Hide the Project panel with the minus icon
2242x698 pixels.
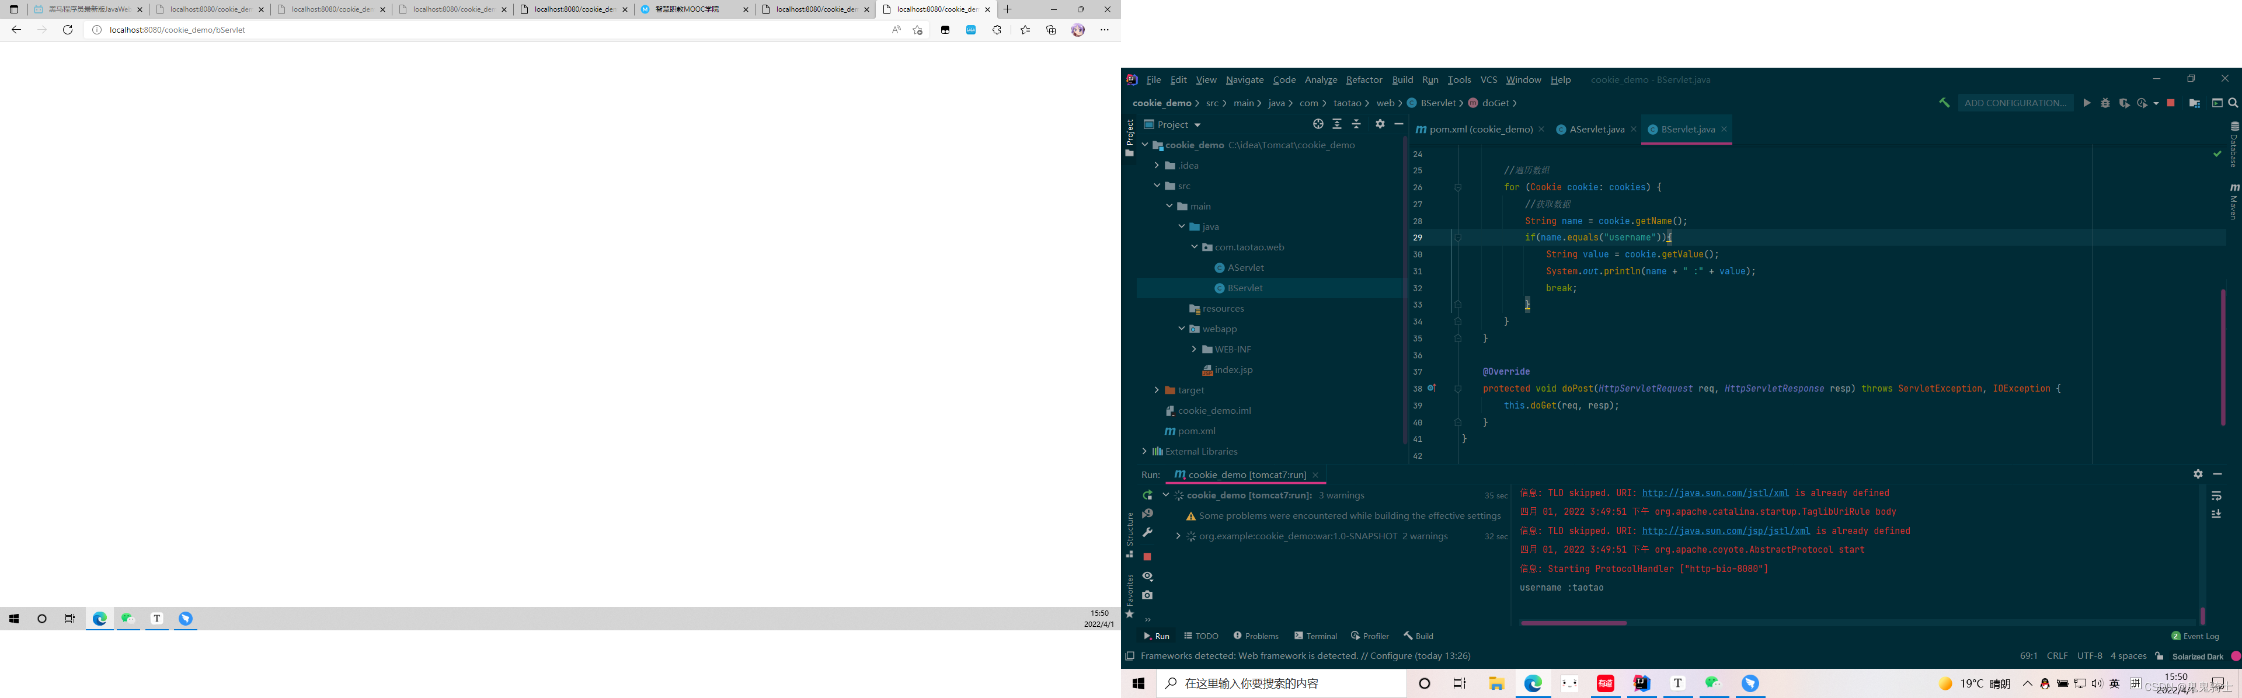(1399, 124)
